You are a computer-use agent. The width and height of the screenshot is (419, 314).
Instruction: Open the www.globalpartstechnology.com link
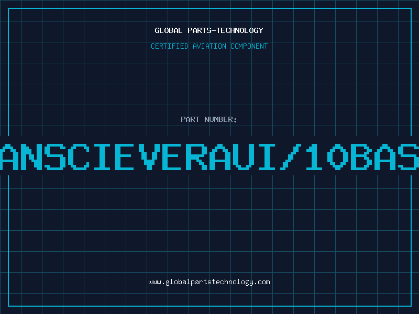209,282
